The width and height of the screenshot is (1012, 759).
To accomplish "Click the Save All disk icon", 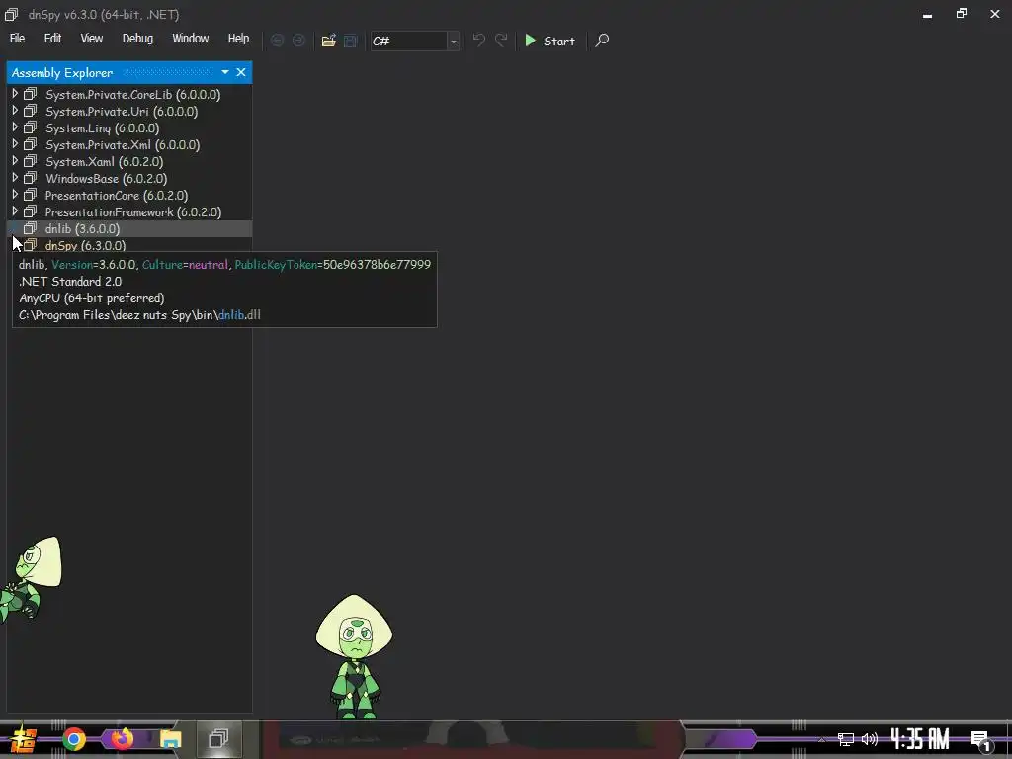I will pos(351,41).
